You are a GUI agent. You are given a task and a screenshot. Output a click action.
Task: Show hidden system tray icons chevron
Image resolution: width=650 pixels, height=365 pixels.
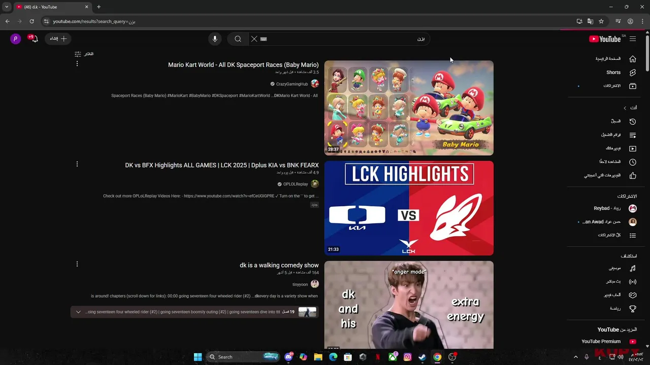[x=576, y=357]
